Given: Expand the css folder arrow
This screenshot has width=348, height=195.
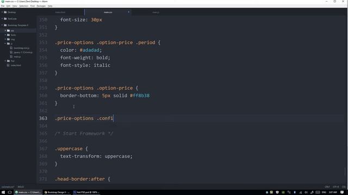Looking at the screenshot, I should tap(5, 30).
